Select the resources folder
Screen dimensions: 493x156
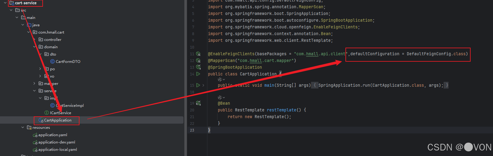(41, 127)
